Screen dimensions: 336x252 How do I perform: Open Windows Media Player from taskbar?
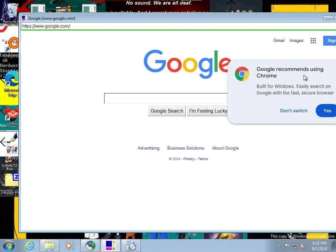point(69,245)
